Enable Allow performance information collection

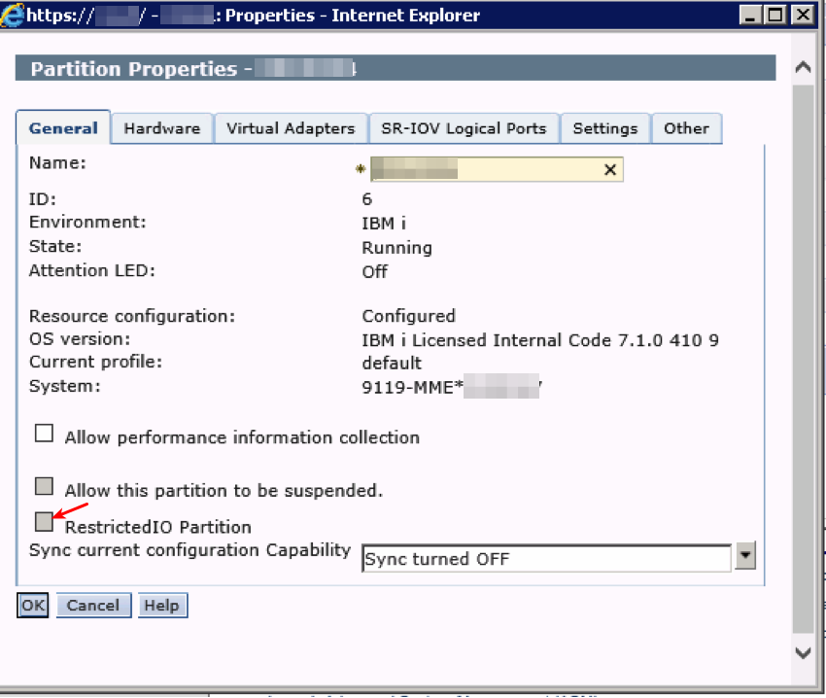pyautogui.click(x=44, y=433)
